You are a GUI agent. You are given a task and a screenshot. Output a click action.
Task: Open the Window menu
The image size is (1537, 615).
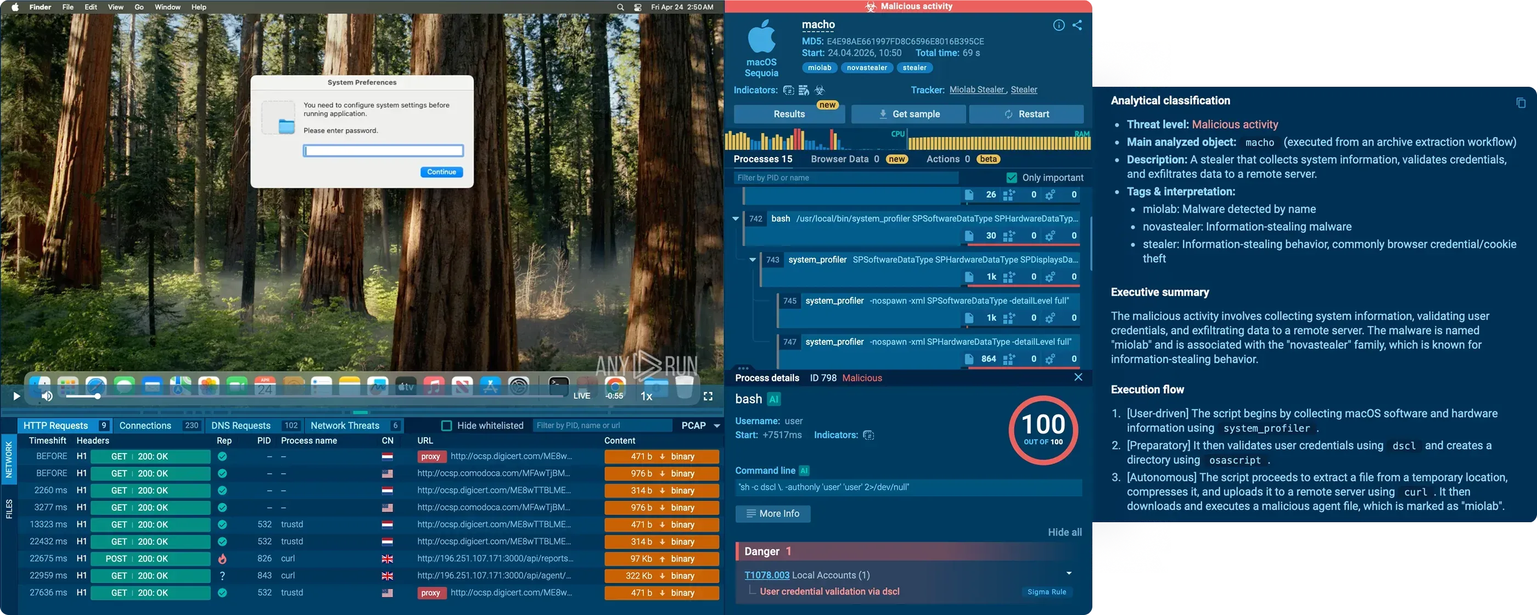(x=167, y=7)
